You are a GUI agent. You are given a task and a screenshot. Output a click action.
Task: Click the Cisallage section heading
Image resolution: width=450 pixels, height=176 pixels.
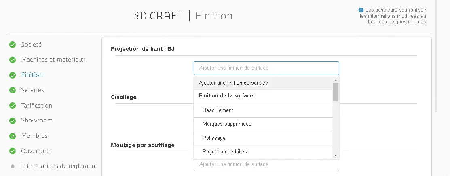(x=124, y=97)
